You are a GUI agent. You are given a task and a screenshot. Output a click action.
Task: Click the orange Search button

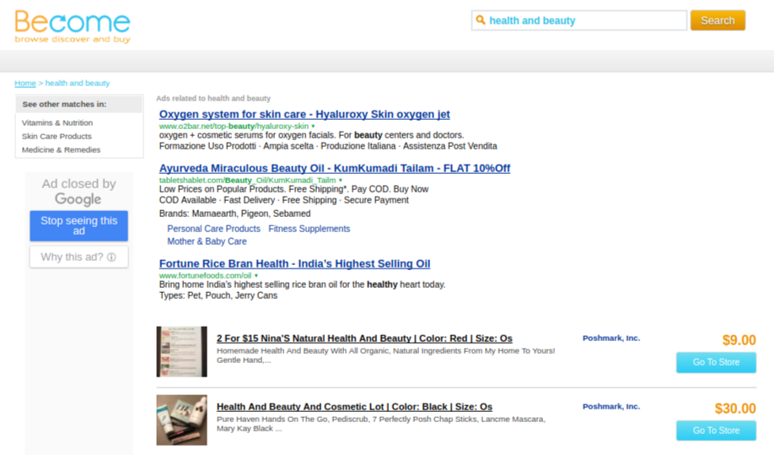point(718,20)
